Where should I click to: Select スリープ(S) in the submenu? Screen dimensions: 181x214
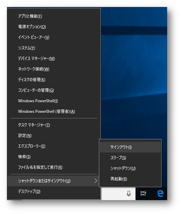click(x=130, y=158)
